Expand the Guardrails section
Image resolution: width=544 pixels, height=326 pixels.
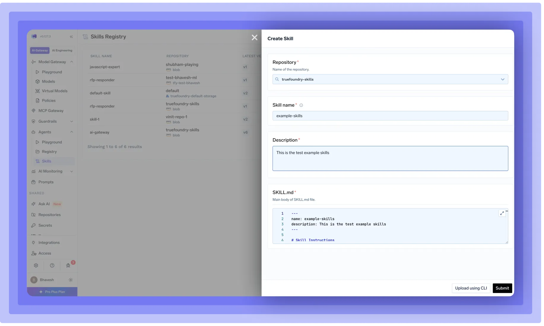pos(72,121)
